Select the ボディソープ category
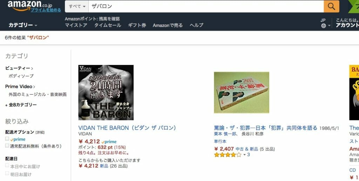This screenshot has height=181, width=359. [x=21, y=76]
